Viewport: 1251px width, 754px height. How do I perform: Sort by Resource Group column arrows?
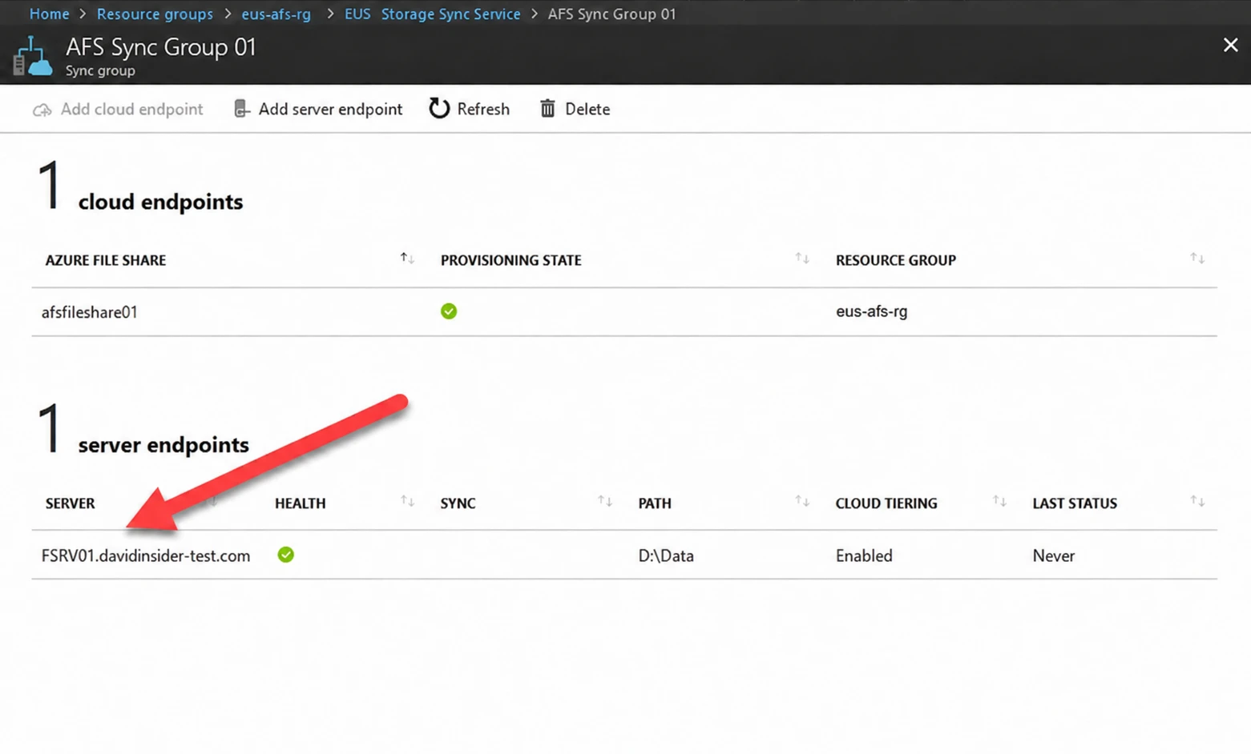1197,258
